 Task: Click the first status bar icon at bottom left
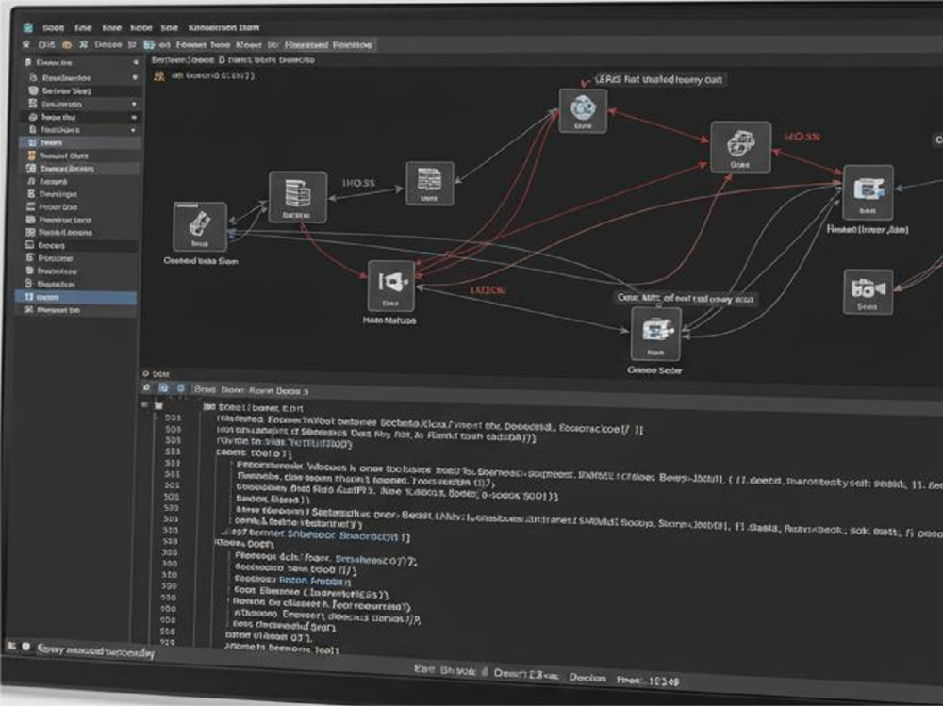coord(11,646)
